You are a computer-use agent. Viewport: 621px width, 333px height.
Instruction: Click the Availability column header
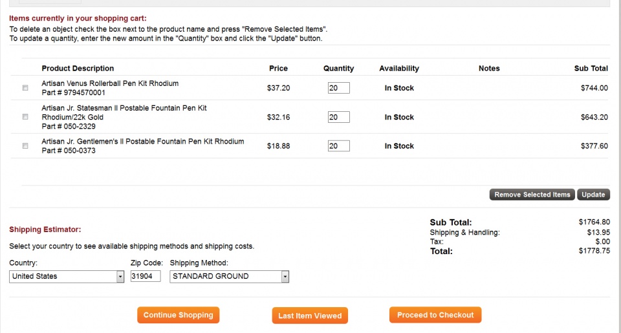399,69
